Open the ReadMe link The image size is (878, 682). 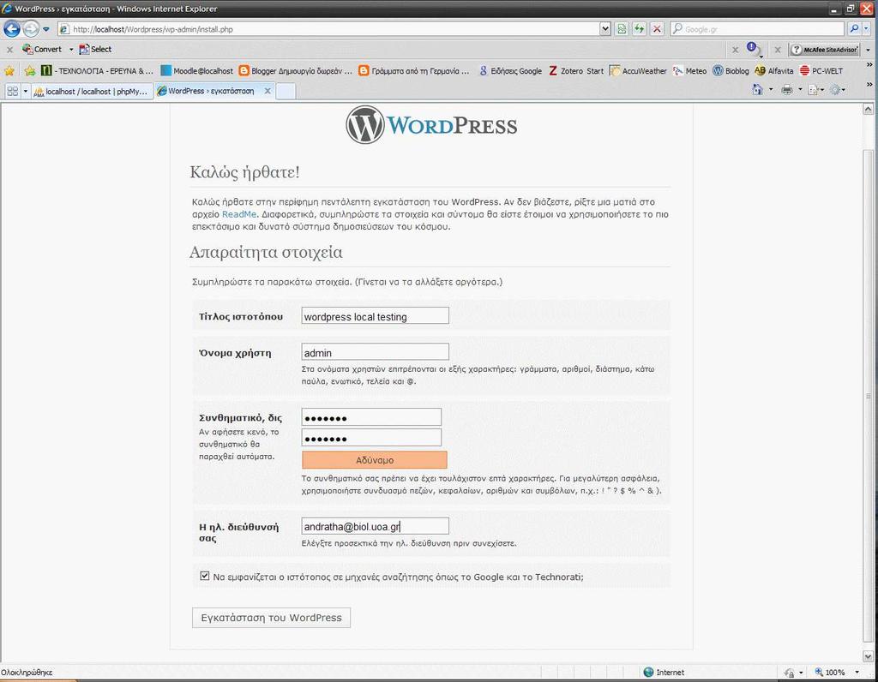pyautogui.click(x=239, y=214)
